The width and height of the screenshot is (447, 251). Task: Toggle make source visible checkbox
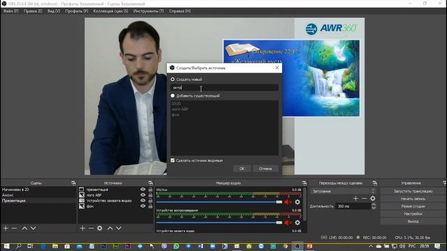pyautogui.click(x=173, y=160)
